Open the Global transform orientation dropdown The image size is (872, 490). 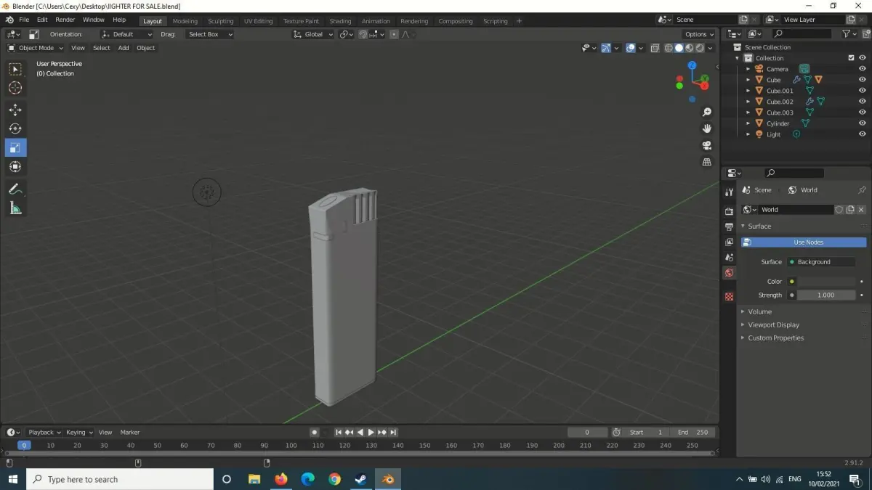tap(313, 34)
